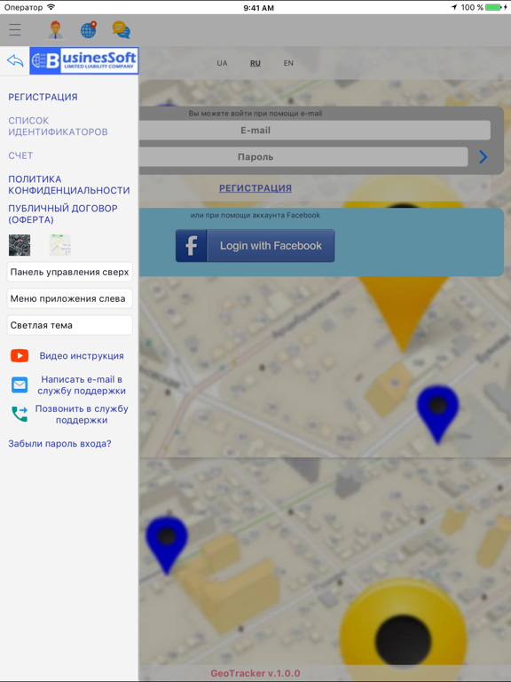511x682 pixels.
Task: Open СПИСОК ИДЕНТИФИКАТОРОВ menu item
Action: (58, 126)
